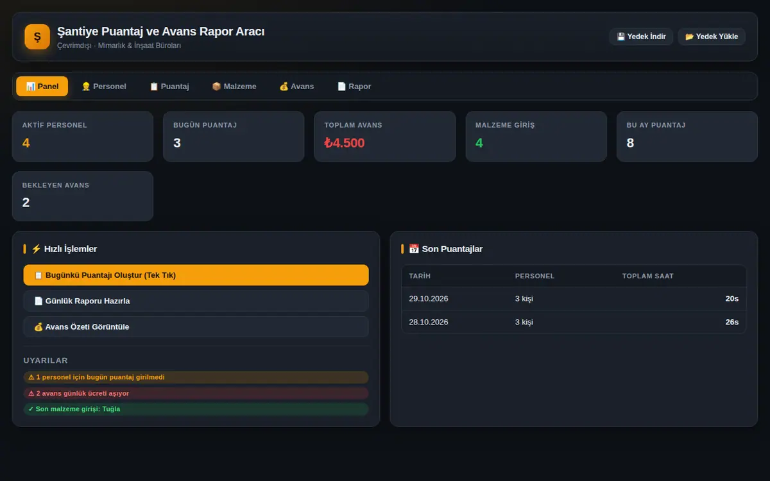Click the folder icon on Yedek Yükle
This screenshot has width=770, height=481.
[x=689, y=37]
